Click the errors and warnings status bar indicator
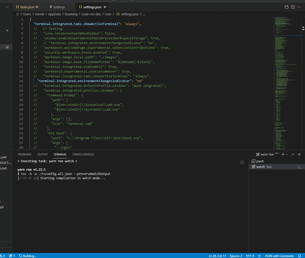The image size is (305, 258). coord(4,256)
